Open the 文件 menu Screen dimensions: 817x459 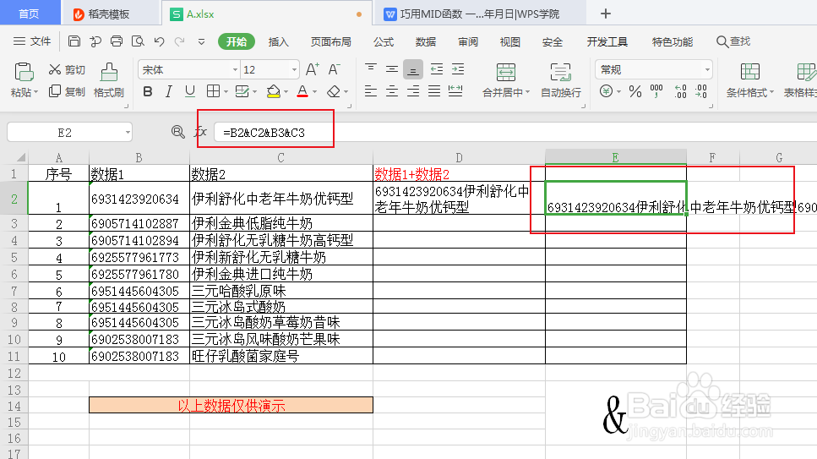pos(32,41)
